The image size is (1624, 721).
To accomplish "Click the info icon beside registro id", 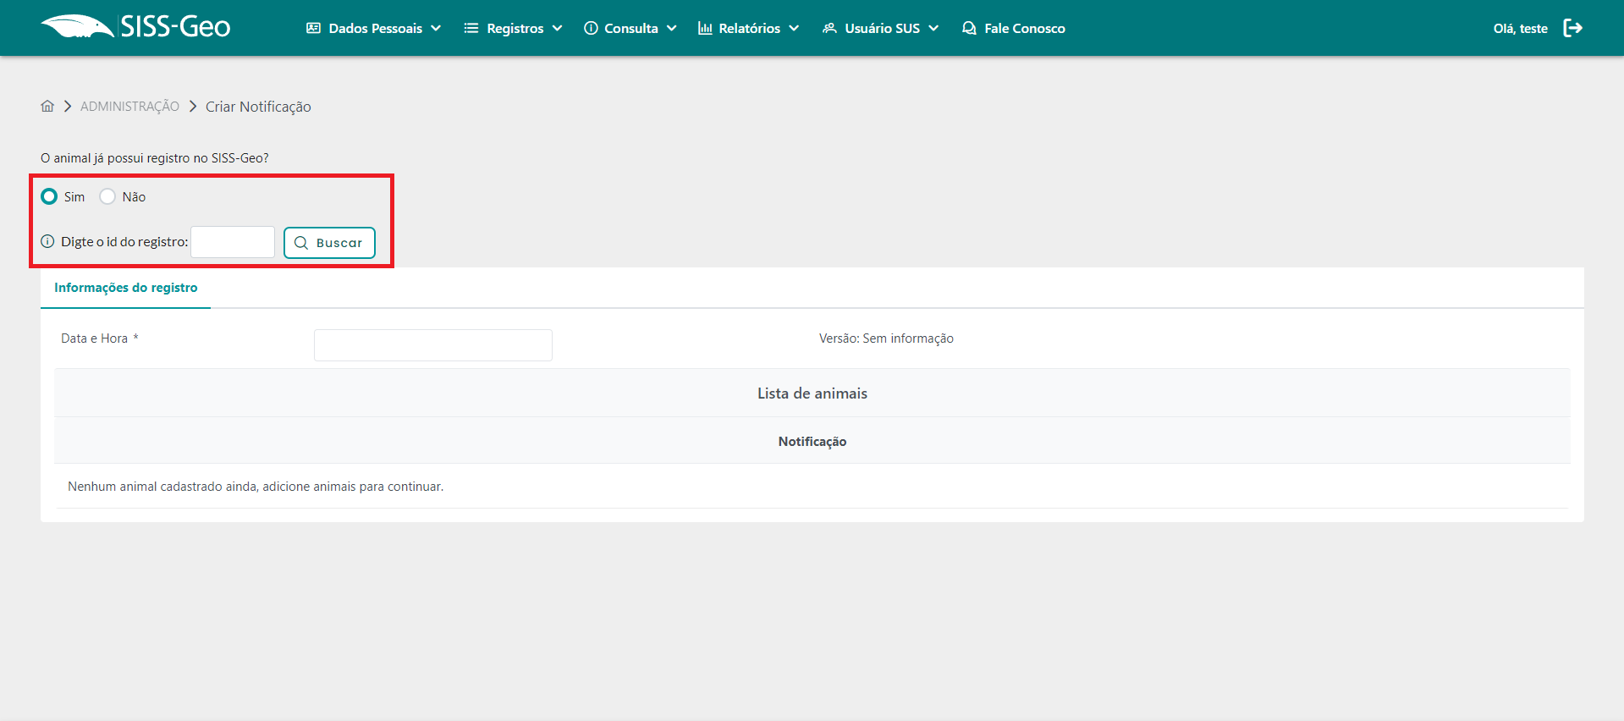I will pyautogui.click(x=47, y=241).
